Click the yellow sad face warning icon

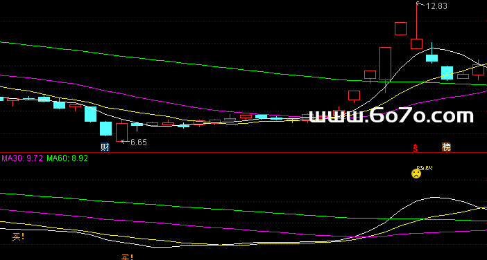coord(416,174)
